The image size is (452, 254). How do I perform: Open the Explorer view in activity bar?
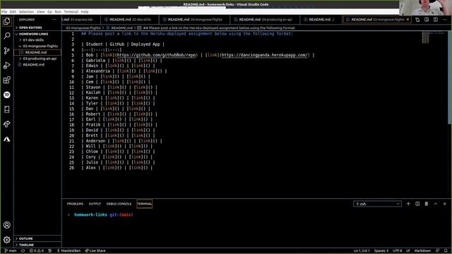click(7, 21)
